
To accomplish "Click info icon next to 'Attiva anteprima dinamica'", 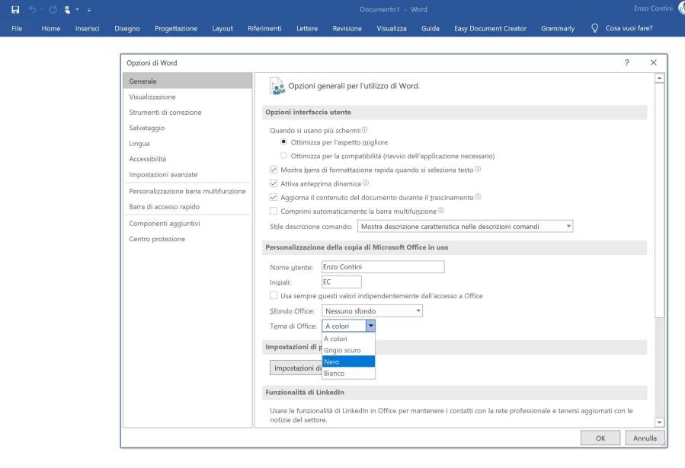I will (x=366, y=183).
